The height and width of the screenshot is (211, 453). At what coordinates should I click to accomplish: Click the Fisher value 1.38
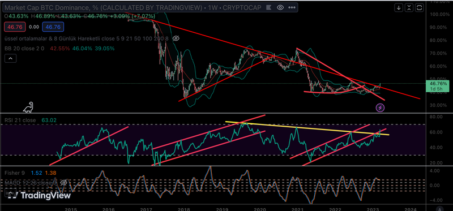click(51, 173)
